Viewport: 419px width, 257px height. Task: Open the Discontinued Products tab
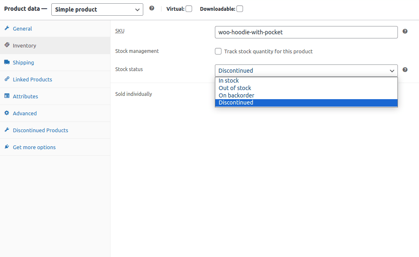coord(40,130)
